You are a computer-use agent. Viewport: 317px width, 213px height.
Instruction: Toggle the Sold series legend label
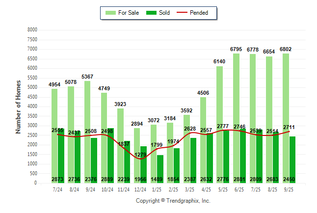(x=164, y=13)
